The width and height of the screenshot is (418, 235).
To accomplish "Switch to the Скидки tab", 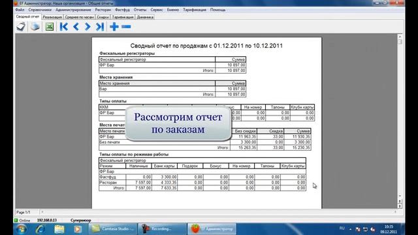I will point(103,17).
